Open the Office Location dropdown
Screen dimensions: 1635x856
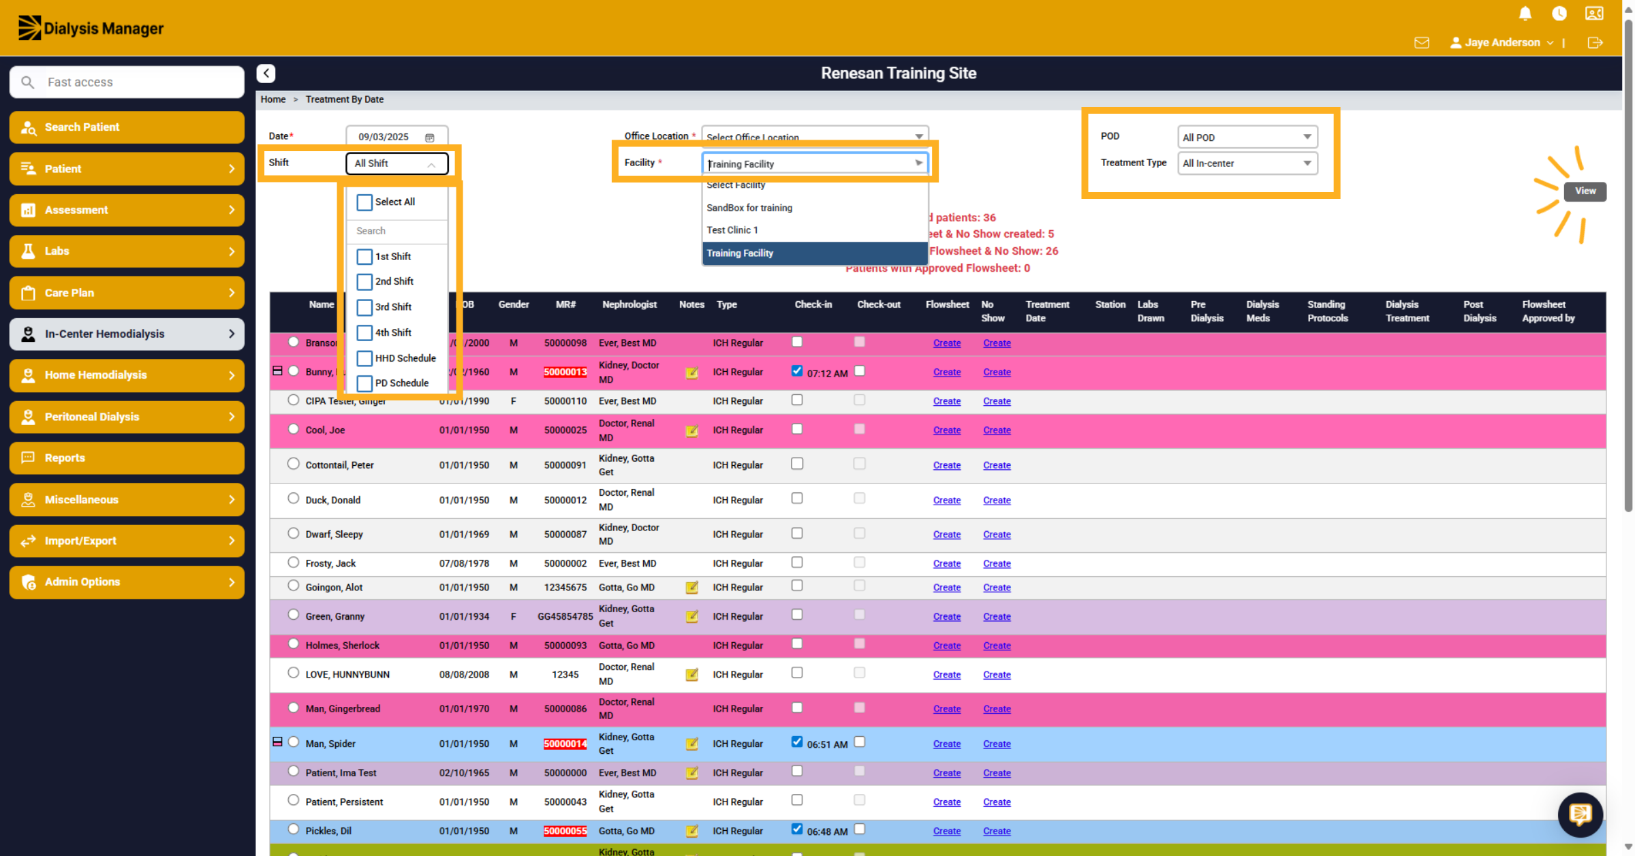[x=815, y=136]
